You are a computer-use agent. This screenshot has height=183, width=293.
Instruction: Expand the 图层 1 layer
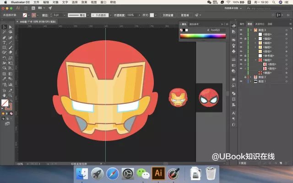251,81
